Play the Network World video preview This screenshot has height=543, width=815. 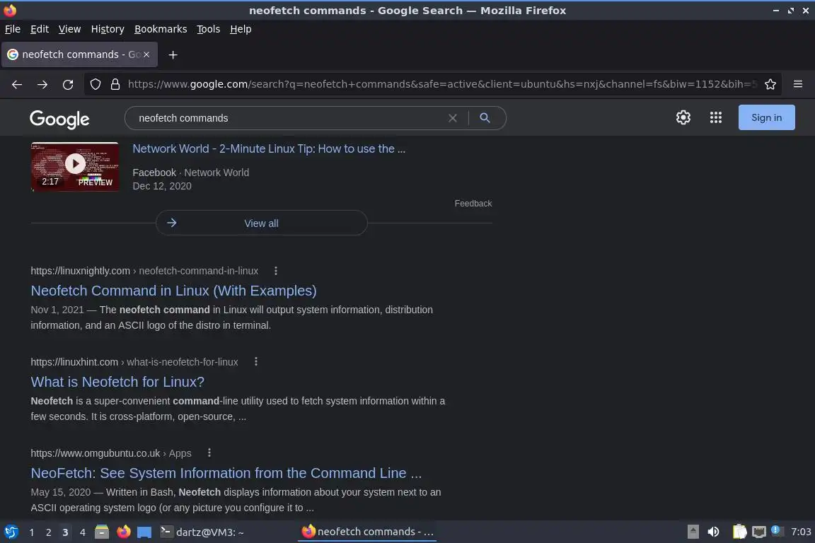[75, 166]
